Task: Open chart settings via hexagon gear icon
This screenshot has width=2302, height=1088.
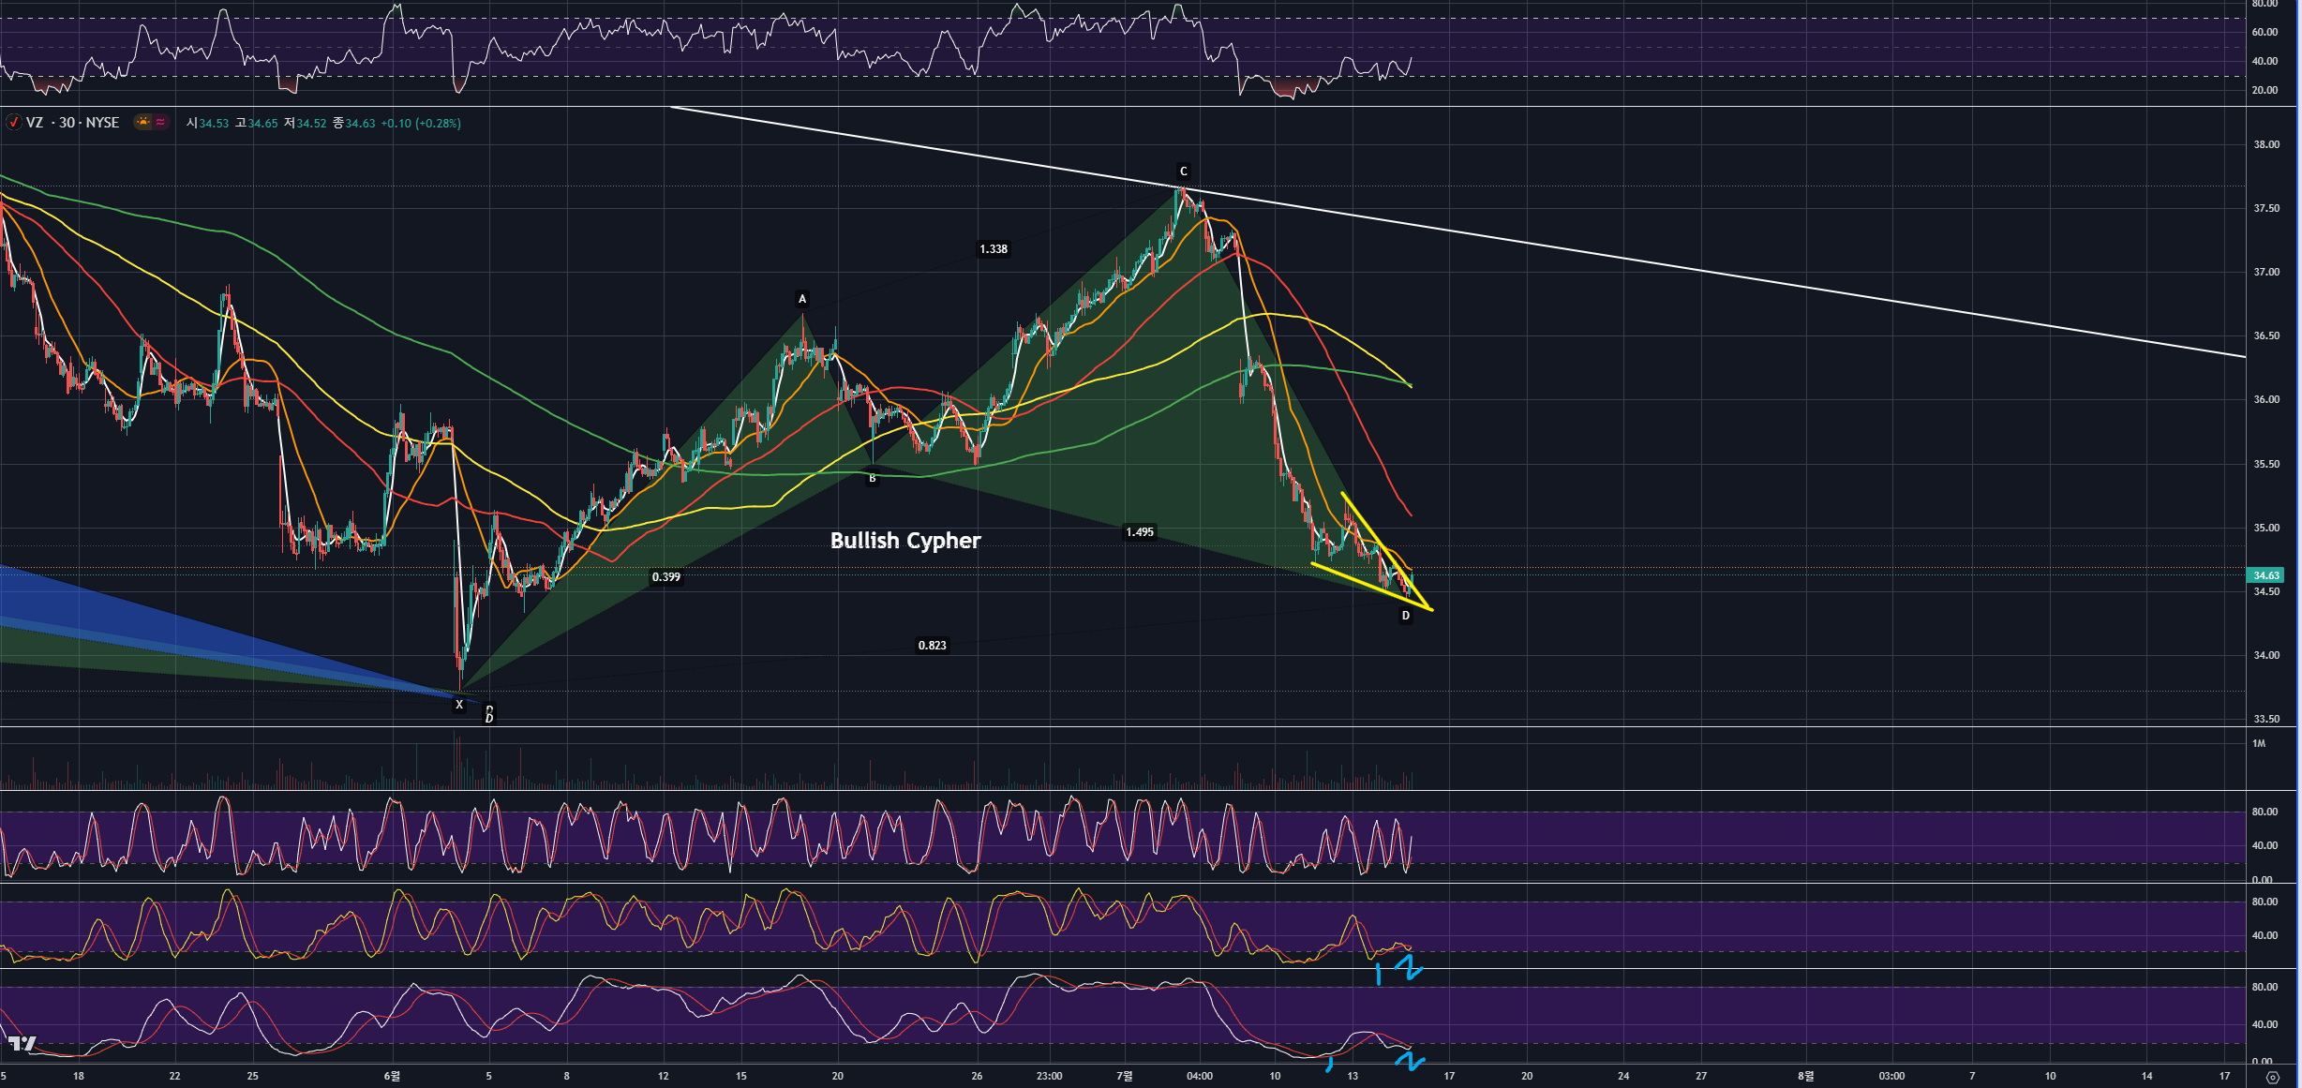Action: (2272, 1077)
